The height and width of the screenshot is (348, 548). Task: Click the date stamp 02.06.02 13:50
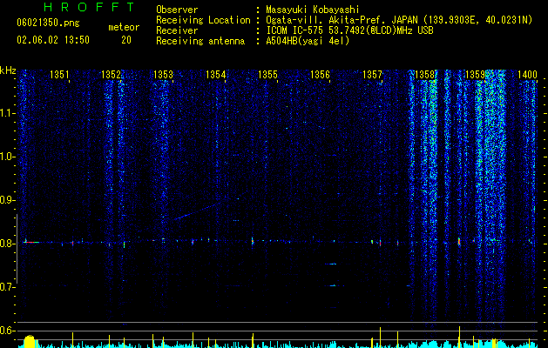(x=53, y=40)
